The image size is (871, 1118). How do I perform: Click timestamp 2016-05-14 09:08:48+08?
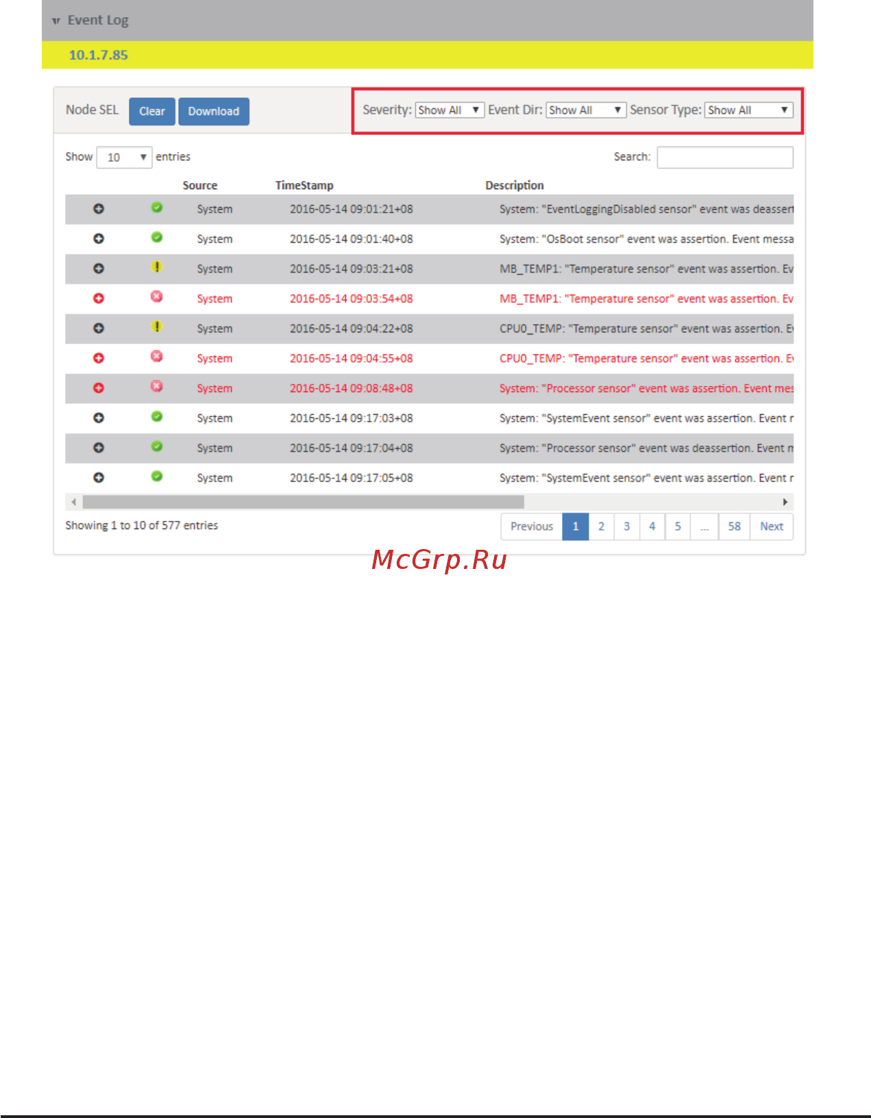pyautogui.click(x=351, y=388)
